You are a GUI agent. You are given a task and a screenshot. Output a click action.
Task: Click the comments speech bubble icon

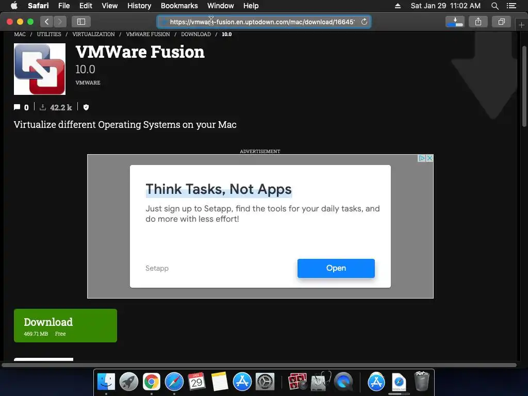tap(17, 107)
